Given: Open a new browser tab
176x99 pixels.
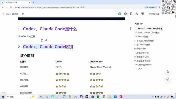Looking at the screenshot, I should pyautogui.click(x=34, y=2).
